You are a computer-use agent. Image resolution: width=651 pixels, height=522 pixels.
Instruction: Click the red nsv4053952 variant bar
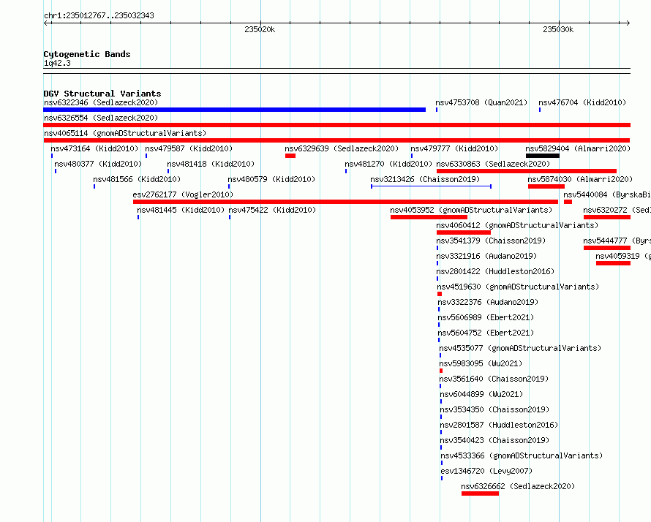(x=429, y=217)
